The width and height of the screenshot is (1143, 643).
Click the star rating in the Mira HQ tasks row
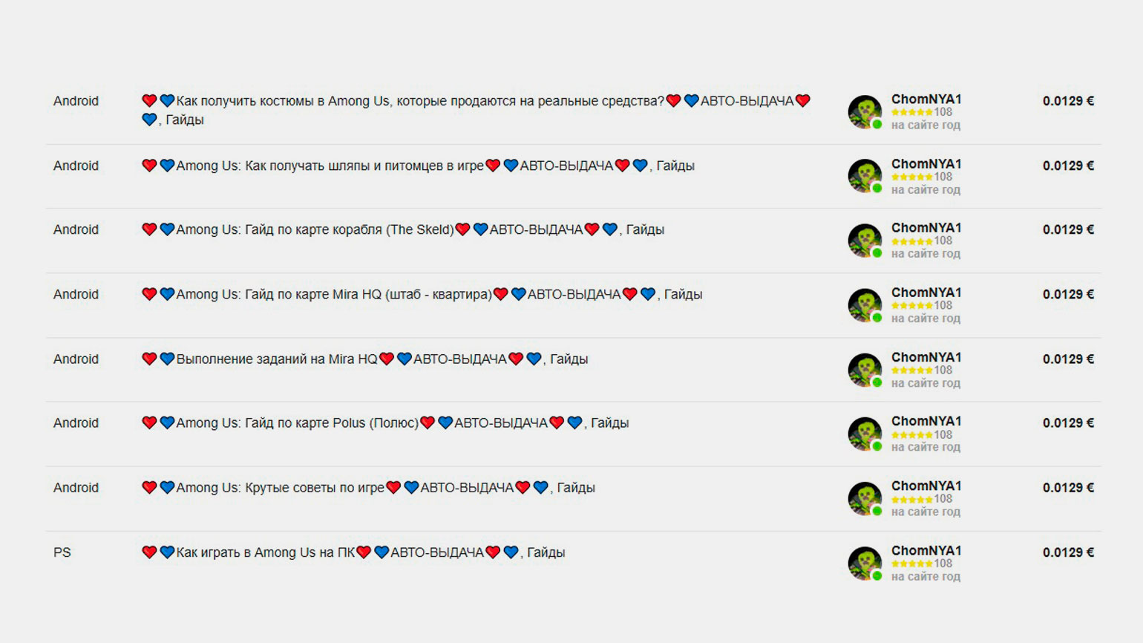(x=912, y=370)
